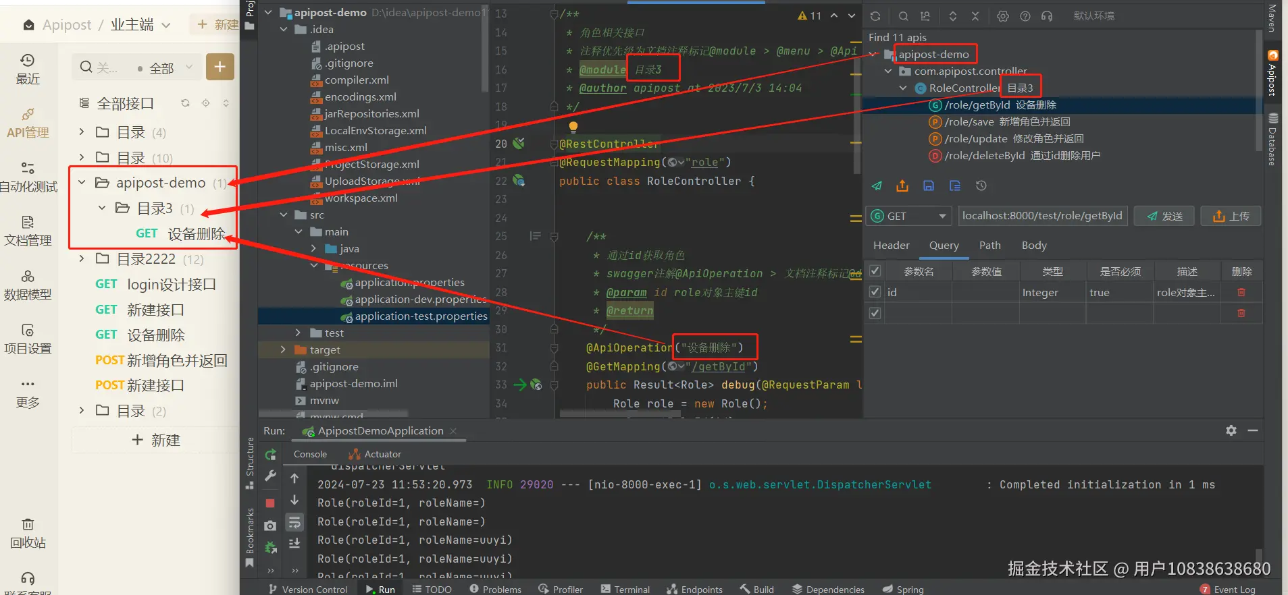Open the 业主端 project dropdown
The image size is (1288, 595).
click(140, 25)
